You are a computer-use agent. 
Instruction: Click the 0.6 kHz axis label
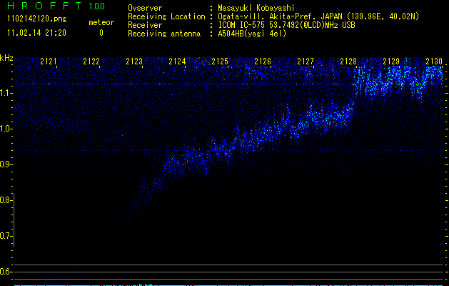(x=6, y=272)
